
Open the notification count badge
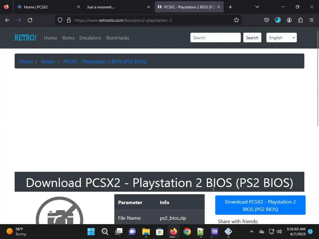(310, 232)
